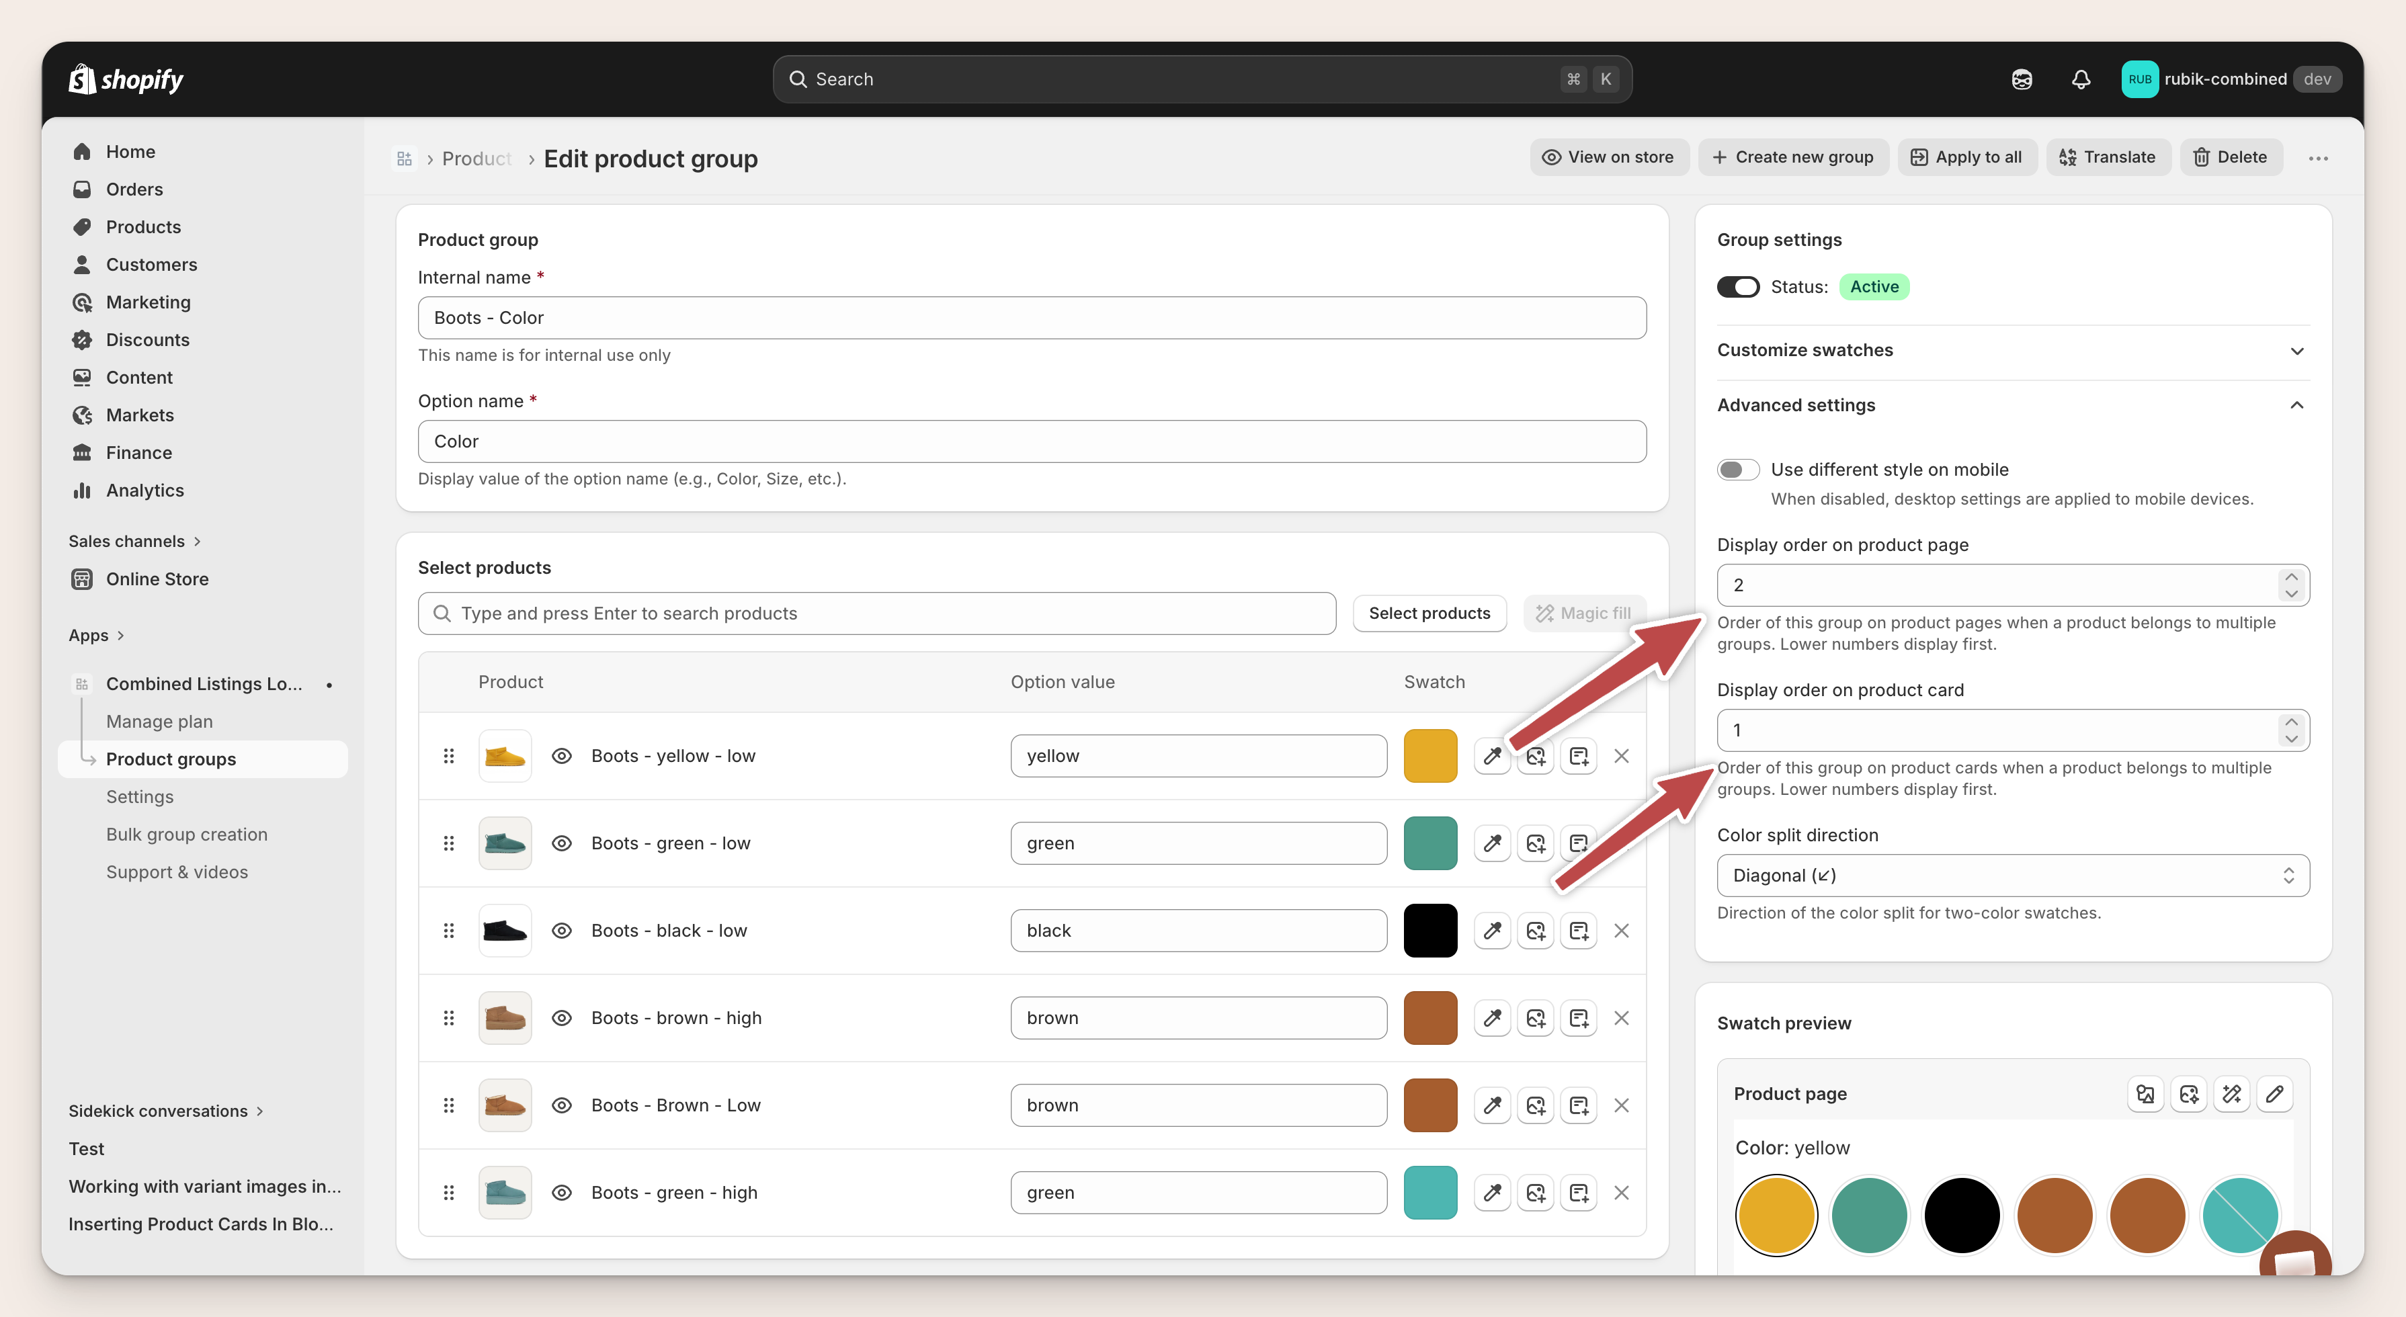Image resolution: width=2406 pixels, height=1317 pixels.
Task: Click the custom swatch icon for black boots
Action: tap(1579, 931)
